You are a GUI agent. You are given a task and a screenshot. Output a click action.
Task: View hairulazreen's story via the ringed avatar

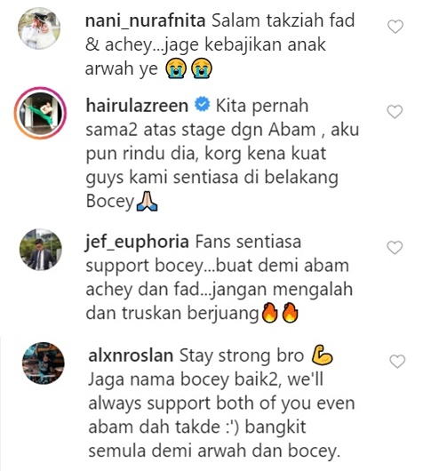[x=40, y=113]
